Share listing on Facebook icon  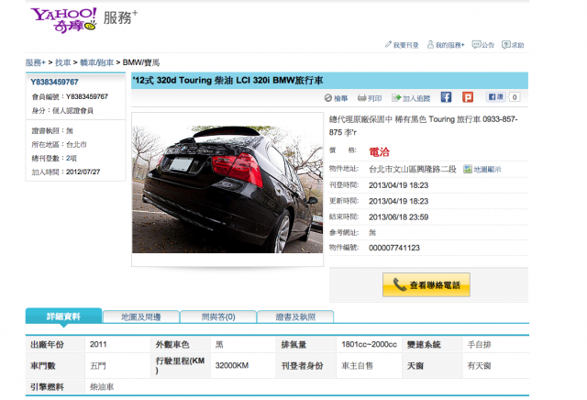446,97
